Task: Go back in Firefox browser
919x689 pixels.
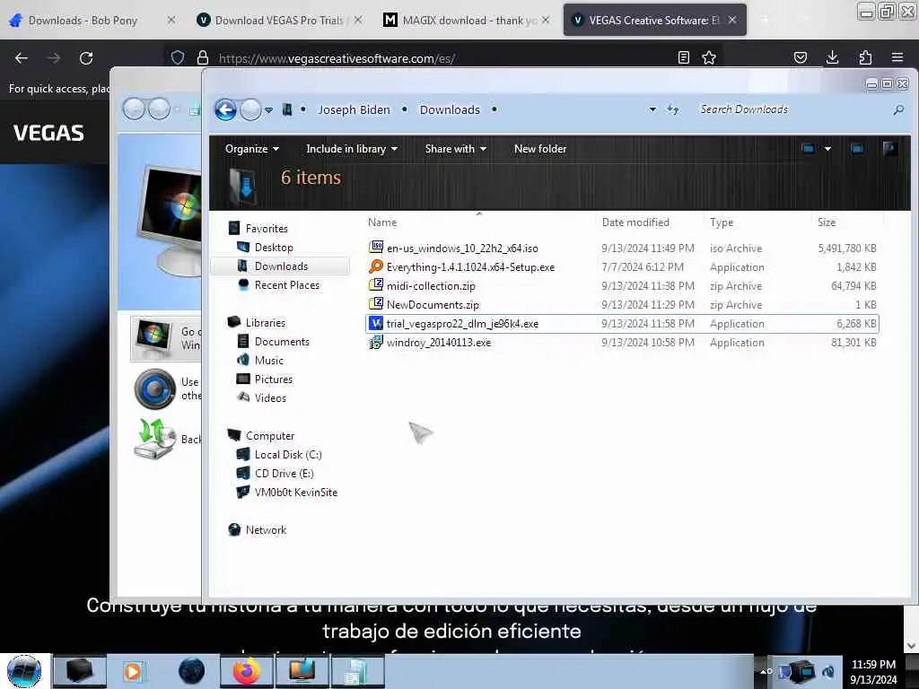Action: (x=22, y=58)
